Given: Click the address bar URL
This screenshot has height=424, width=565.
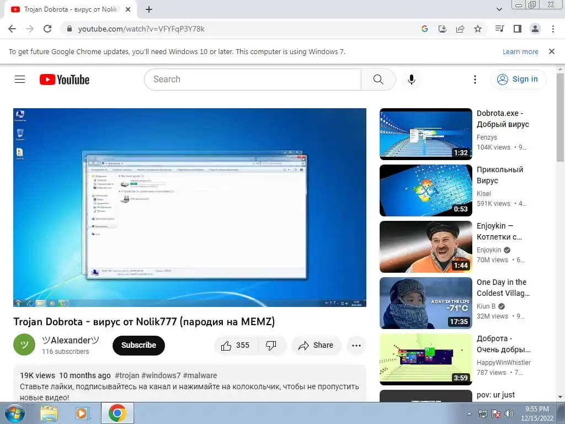Looking at the screenshot, I should 141,29.
